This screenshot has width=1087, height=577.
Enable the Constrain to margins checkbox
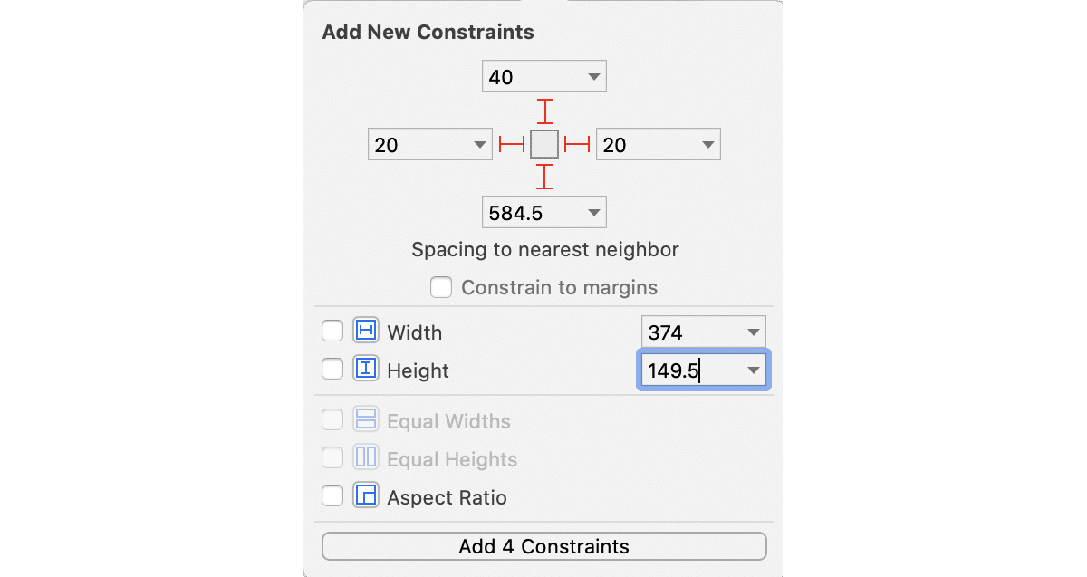[441, 288]
